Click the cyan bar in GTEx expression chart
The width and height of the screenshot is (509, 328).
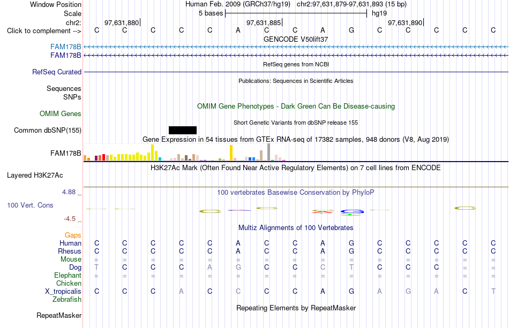click(160, 159)
